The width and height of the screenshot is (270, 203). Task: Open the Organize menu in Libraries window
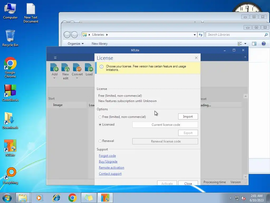click(x=76, y=44)
